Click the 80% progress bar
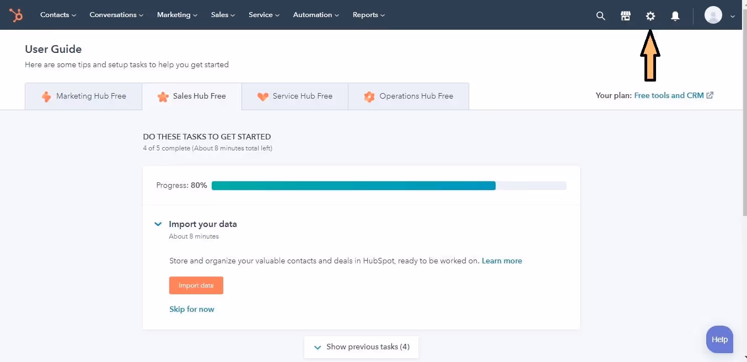This screenshot has width=747, height=362. click(353, 185)
